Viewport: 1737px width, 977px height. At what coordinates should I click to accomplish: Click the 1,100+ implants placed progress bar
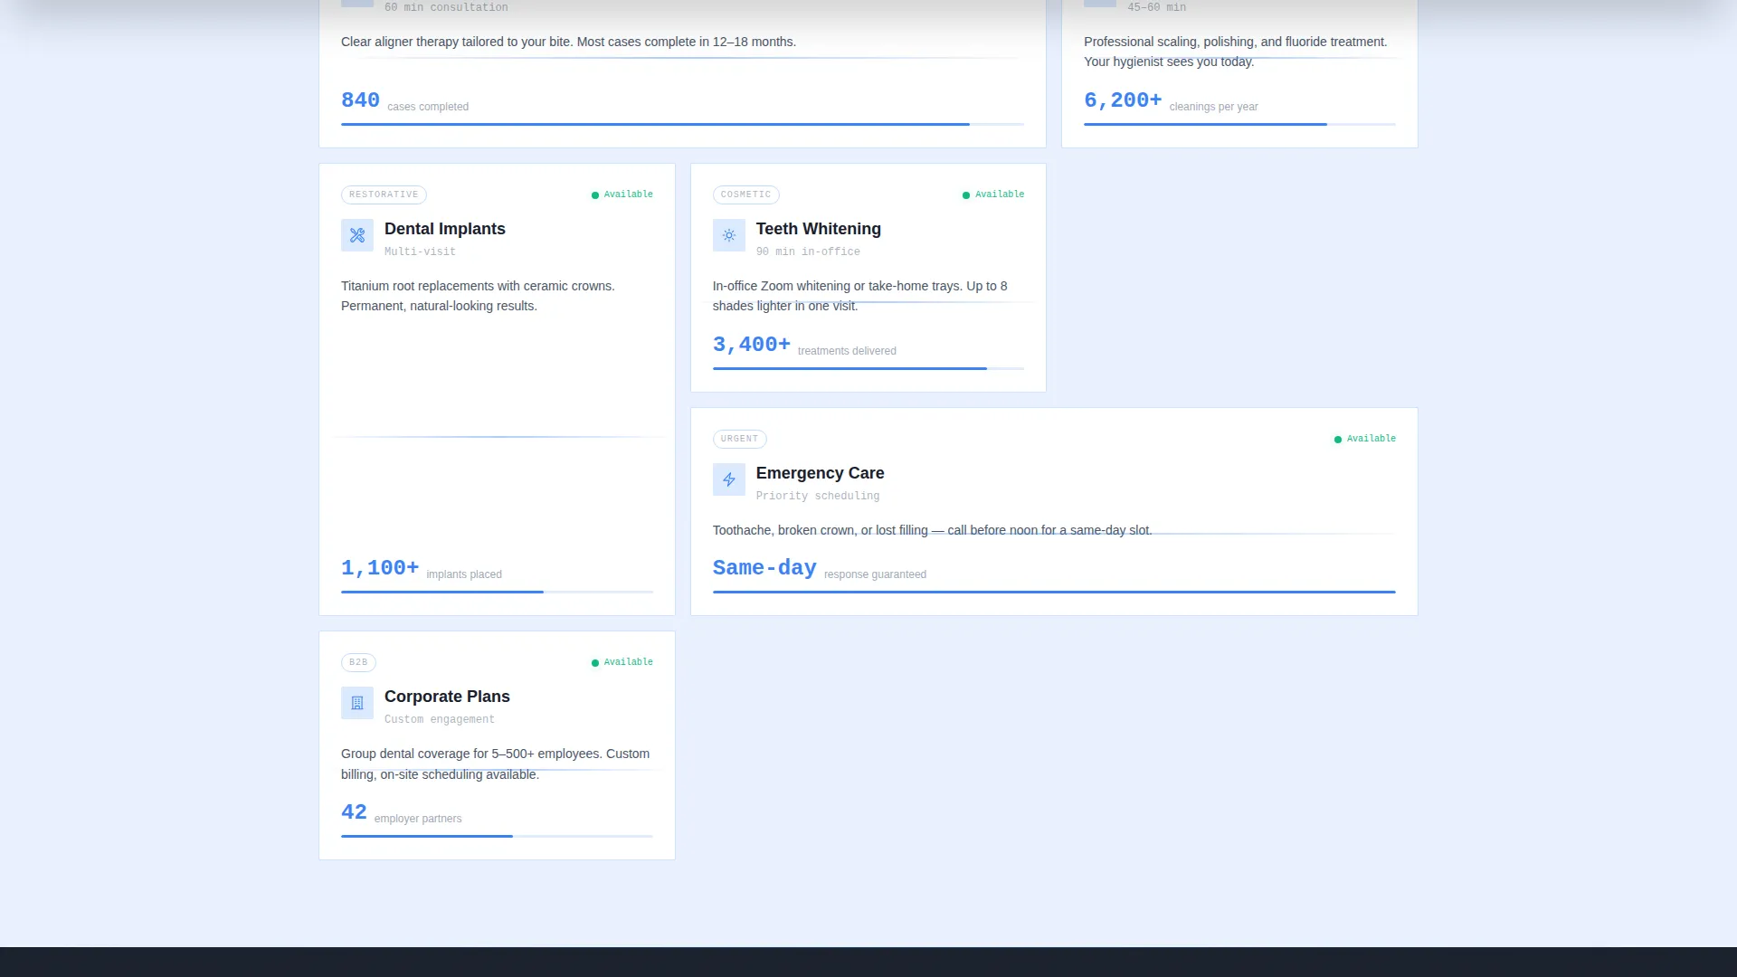497,592
